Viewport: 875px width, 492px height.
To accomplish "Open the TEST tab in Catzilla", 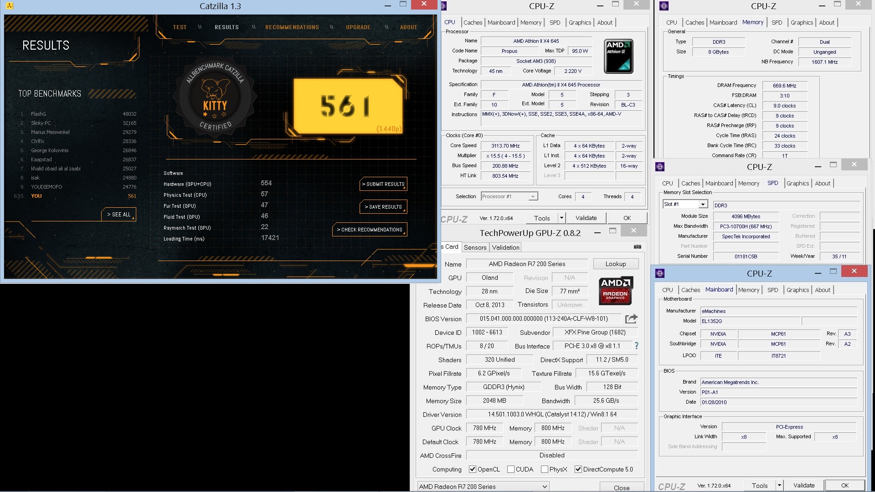I will [x=180, y=27].
